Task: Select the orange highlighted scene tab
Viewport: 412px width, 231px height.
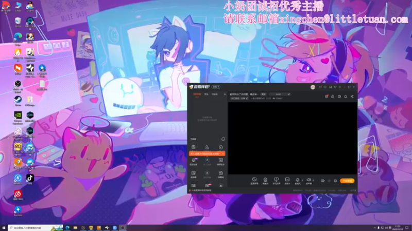Action: click(197, 94)
